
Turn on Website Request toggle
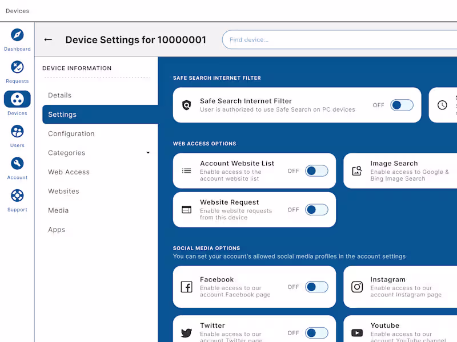tap(316, 210)
